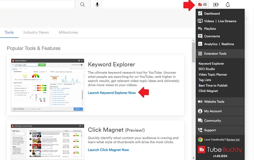Click the TubeBuddy logo at menu bottom
Screen dimensions: 254x160
point(220,150)
